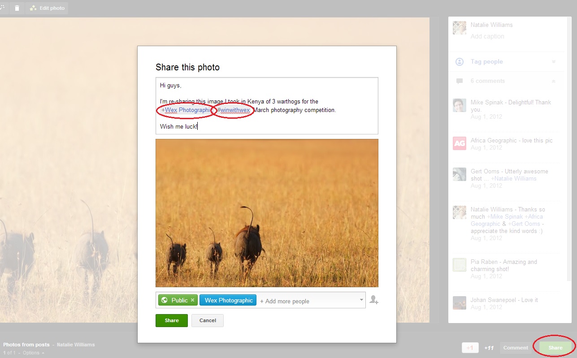Open Mike Spinak's avatar in comments
577x358 pixels.
460,105
